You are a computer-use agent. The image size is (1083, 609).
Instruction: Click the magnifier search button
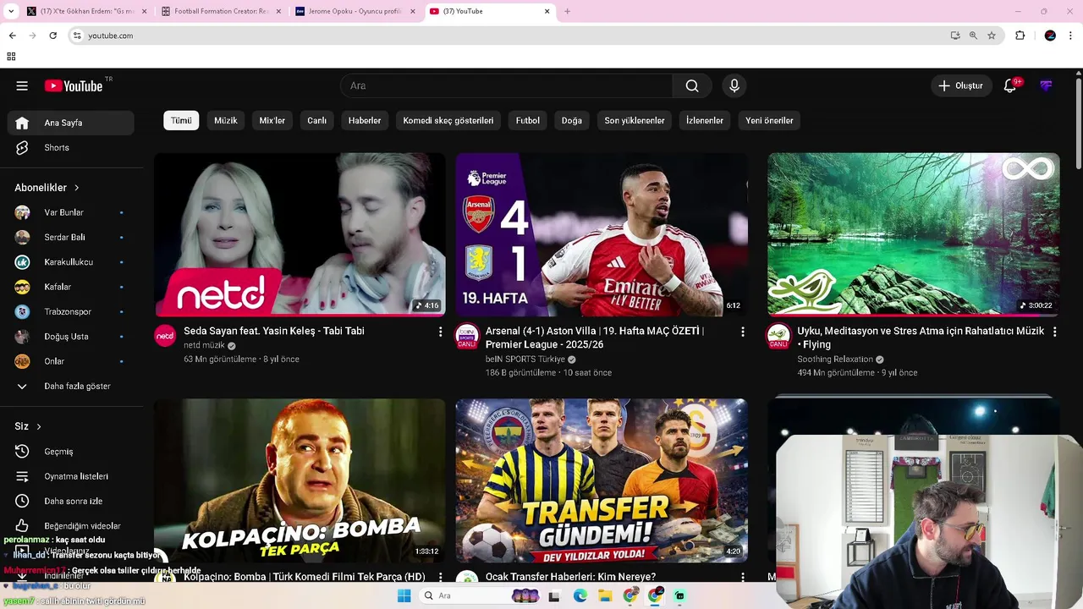[692, 85]
